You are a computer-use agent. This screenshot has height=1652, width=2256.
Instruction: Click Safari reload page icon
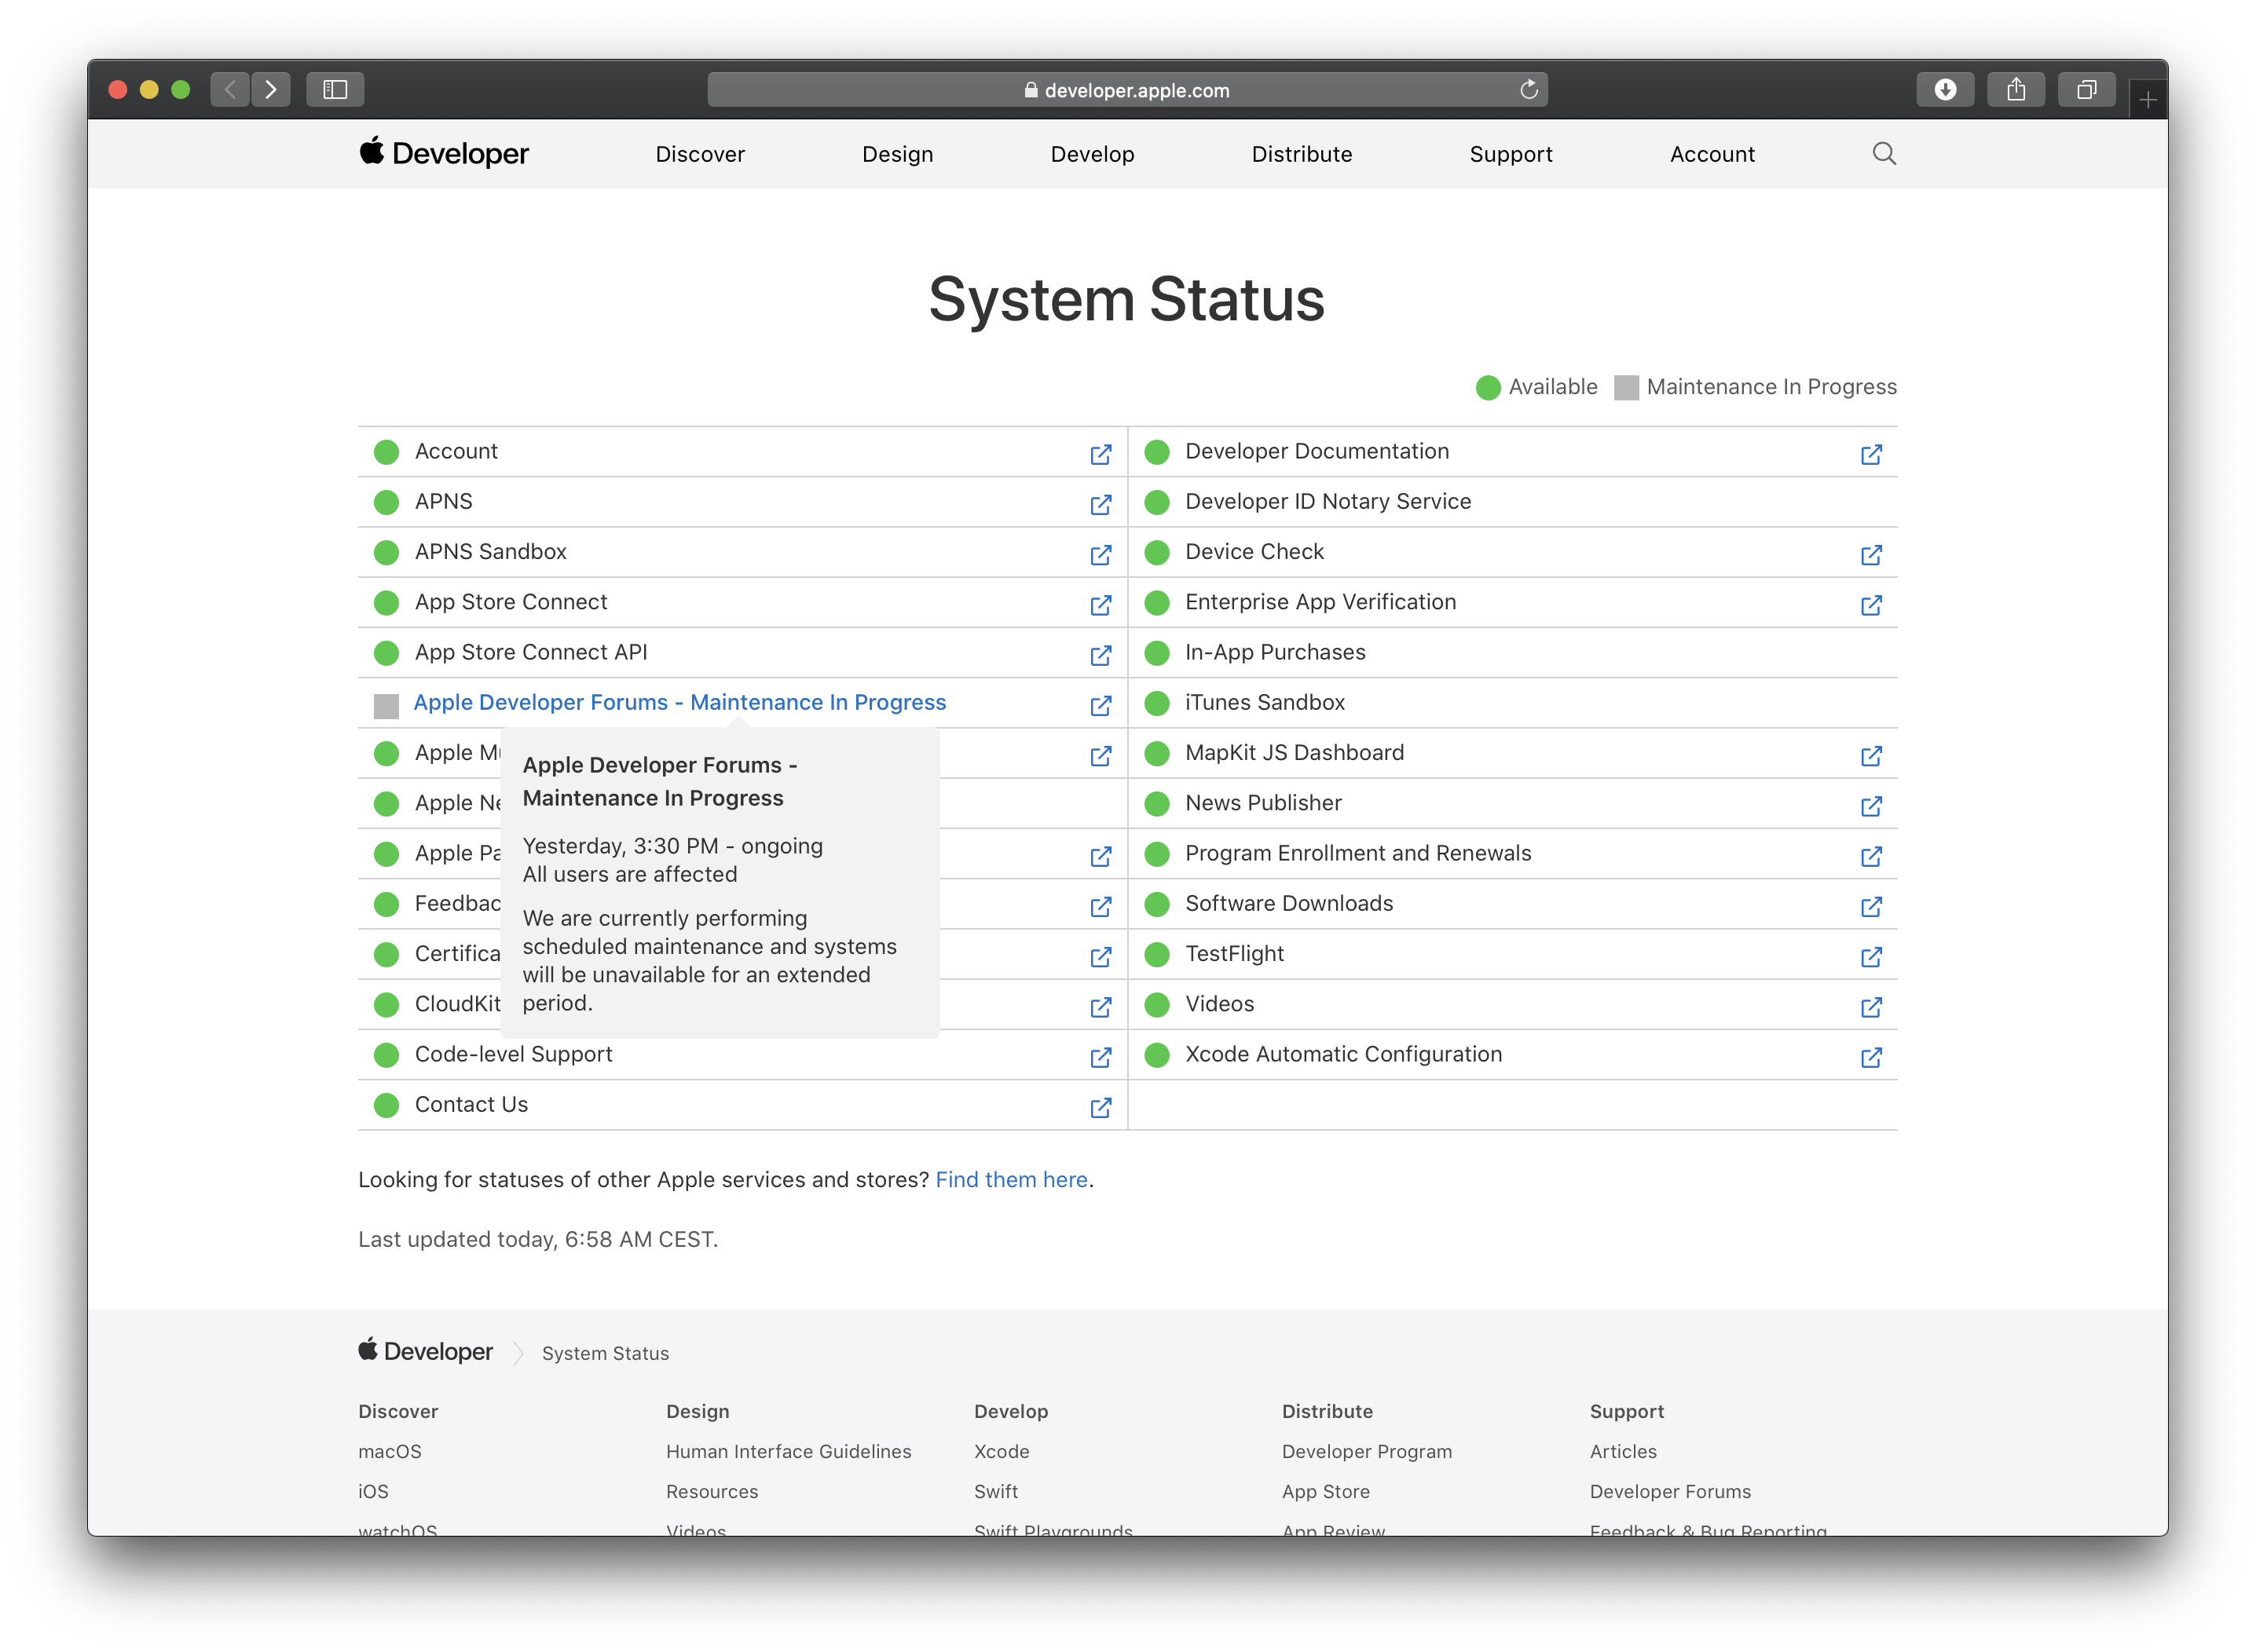[x=1529, y=89]
